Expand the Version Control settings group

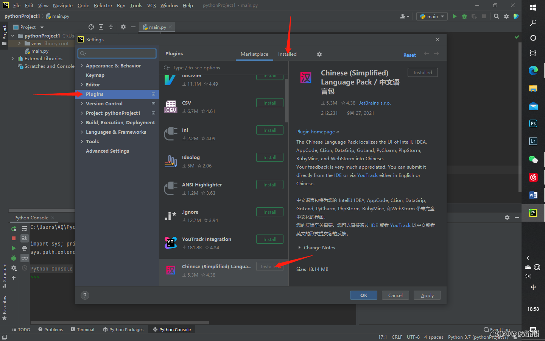pos(82,104)
